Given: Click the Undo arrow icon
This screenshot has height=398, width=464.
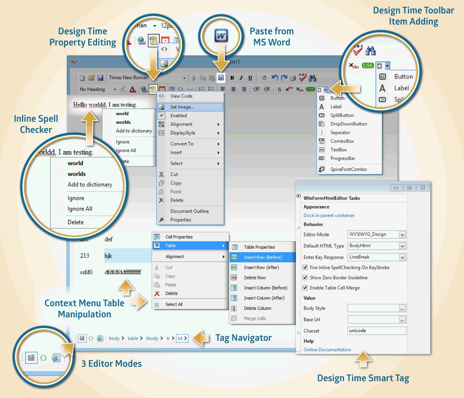Looking at the screenshot, I should tap(275, 78).
